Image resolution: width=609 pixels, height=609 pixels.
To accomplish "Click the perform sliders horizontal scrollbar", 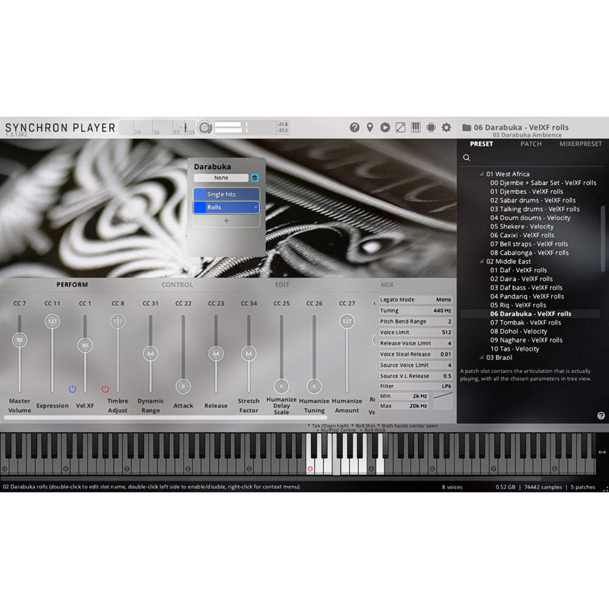I will 165,418.
